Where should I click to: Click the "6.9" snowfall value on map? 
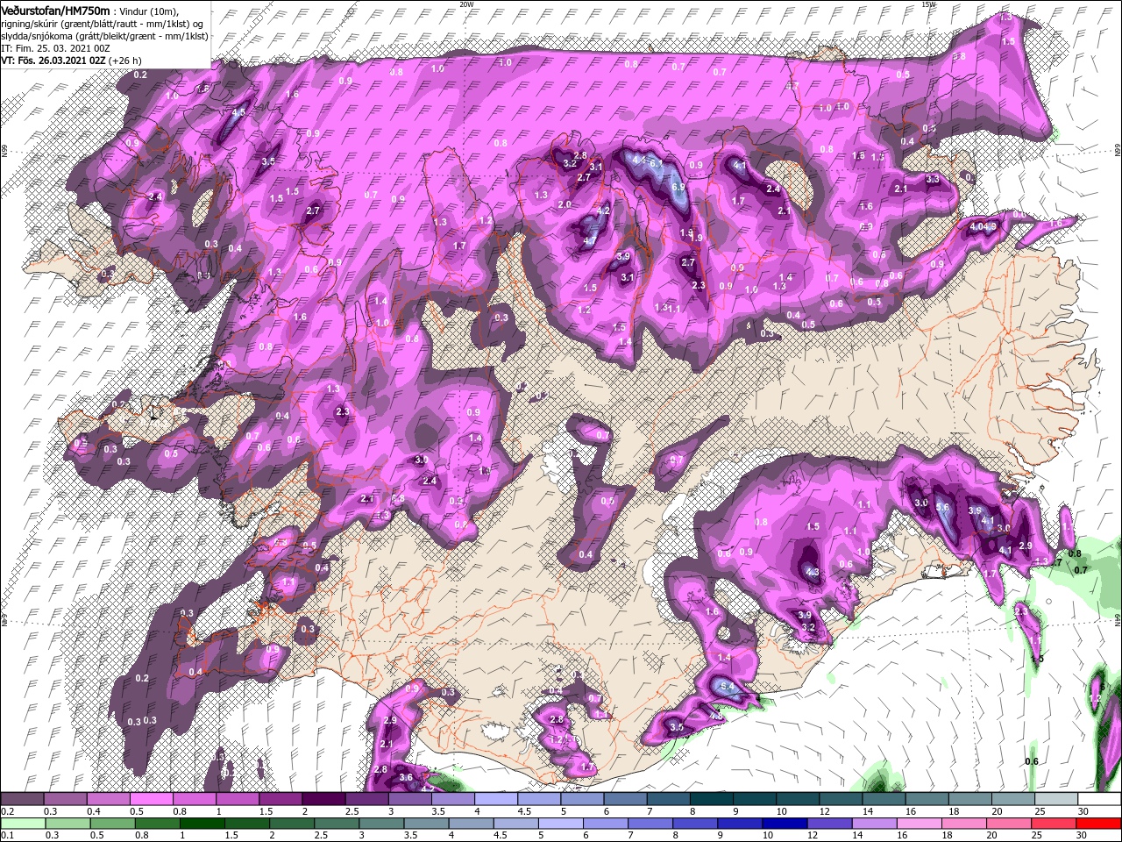pos(678,187)
